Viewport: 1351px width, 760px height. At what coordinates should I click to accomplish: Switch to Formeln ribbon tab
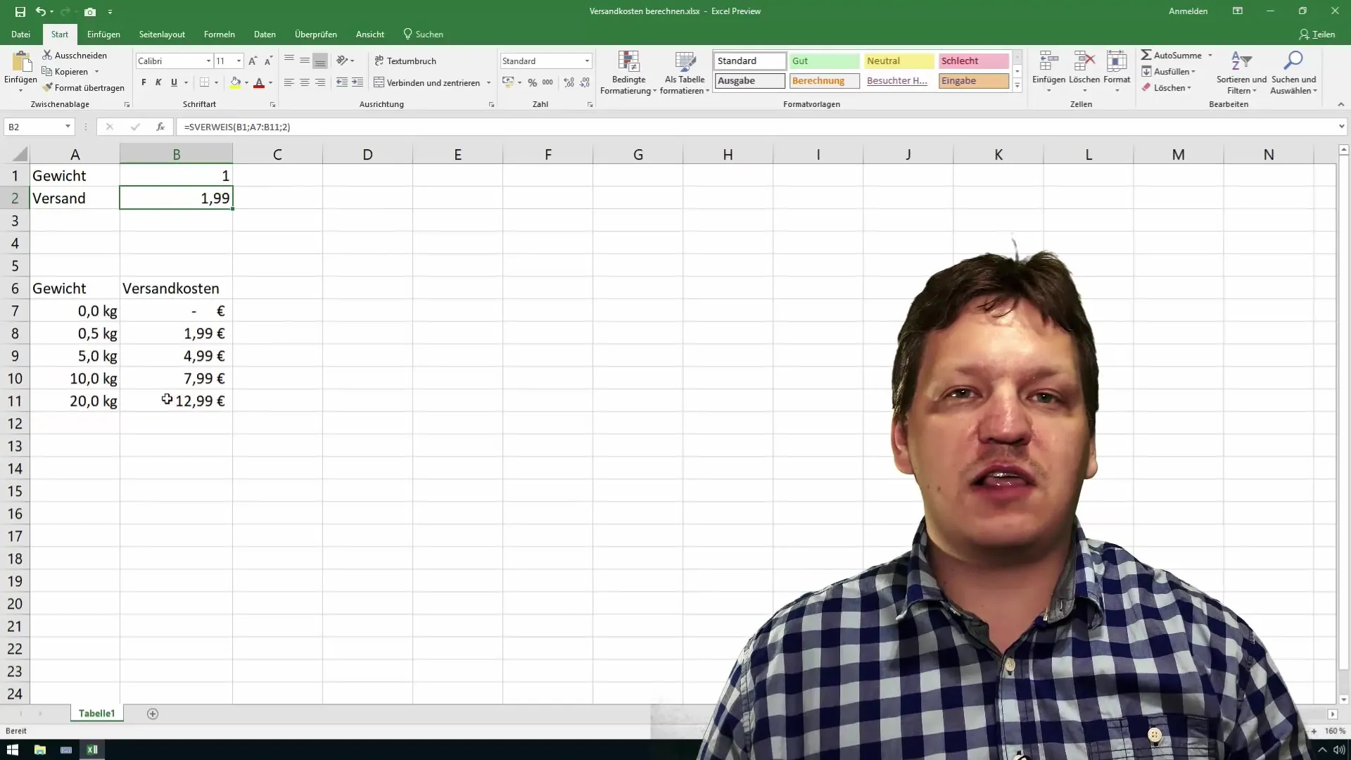[x=219, y=34]
